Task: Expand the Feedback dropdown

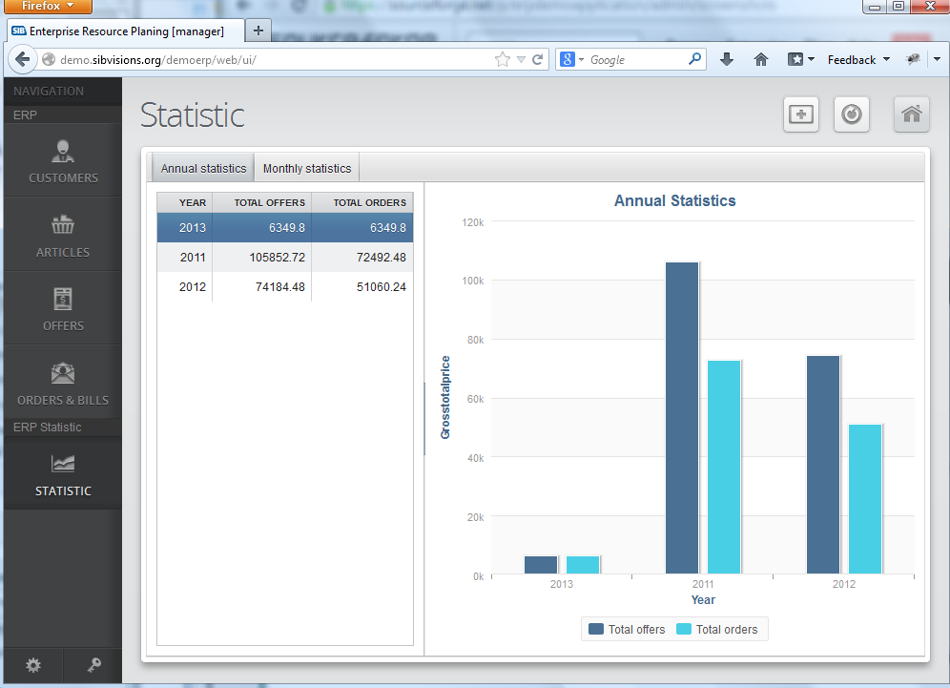Action: click(x=857, y=59)
